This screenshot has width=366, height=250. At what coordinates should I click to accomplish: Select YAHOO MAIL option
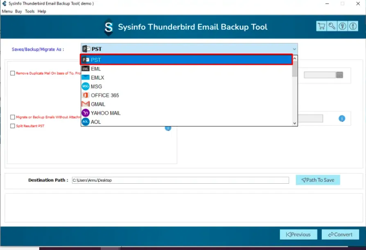pos(187,113)
